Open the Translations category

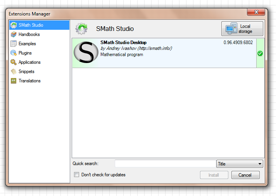click(29, 81)
